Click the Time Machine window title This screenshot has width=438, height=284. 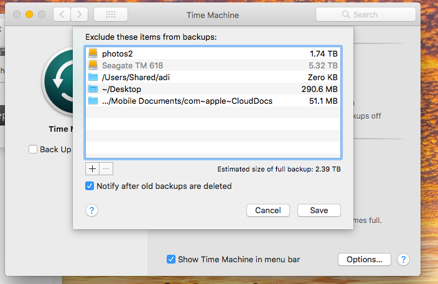(x=213, y=15)
